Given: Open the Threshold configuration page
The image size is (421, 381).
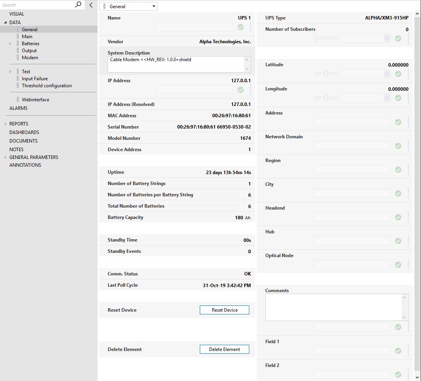Looking at the screenshot, I should click(47, 86).
